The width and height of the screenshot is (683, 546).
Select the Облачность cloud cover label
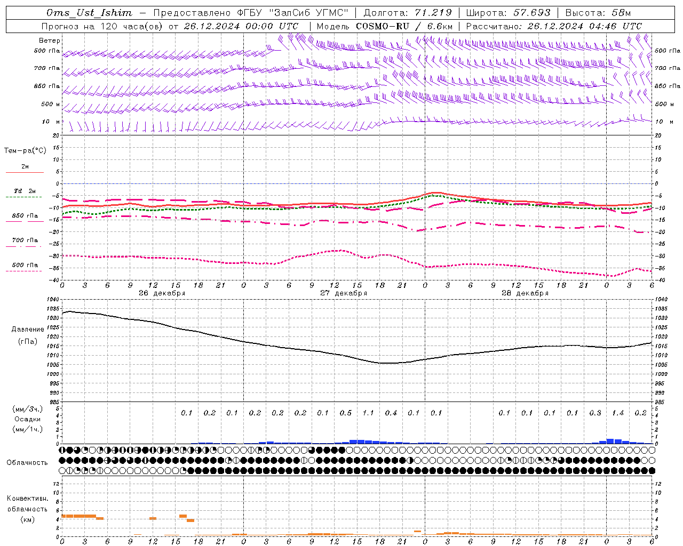[x=27, y=462]
